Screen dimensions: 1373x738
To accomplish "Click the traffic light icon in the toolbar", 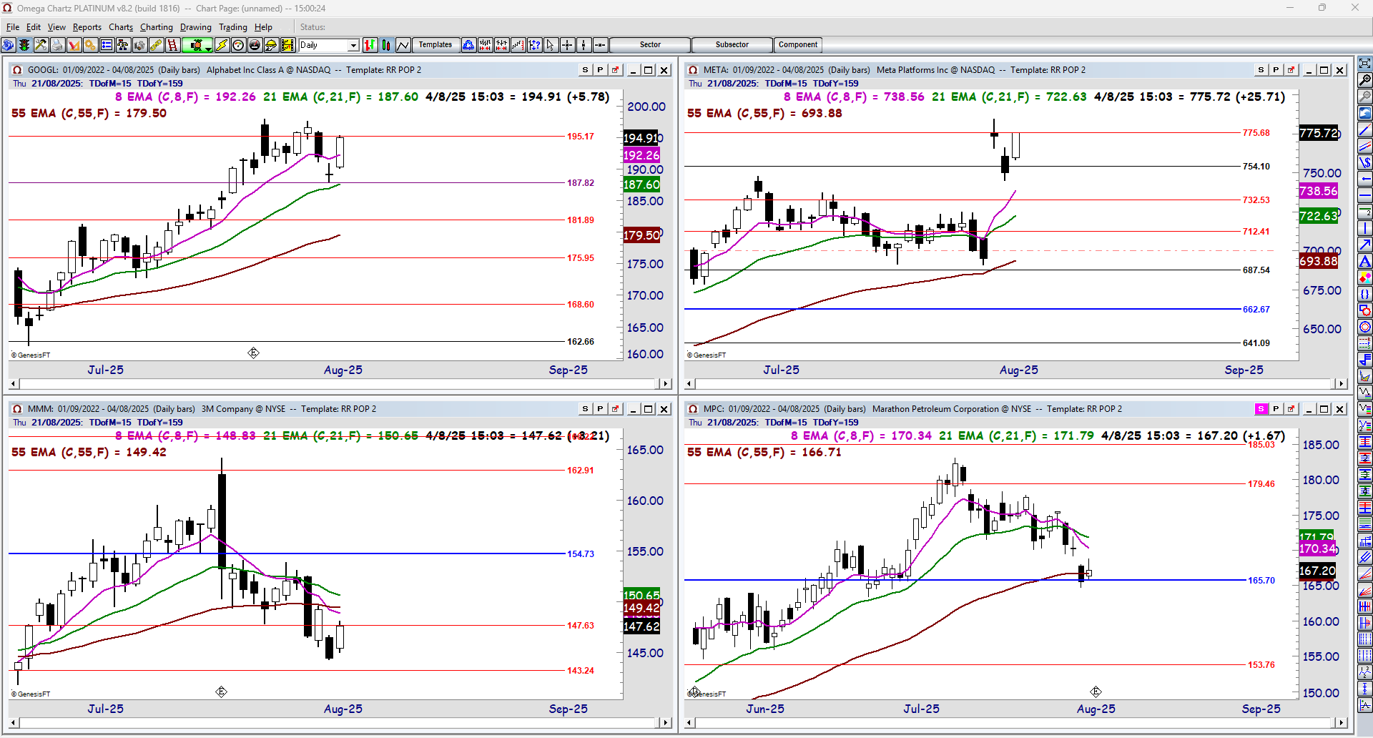I will [24, 45].
